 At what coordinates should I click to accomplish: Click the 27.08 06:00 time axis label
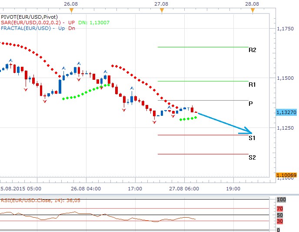coord(184,189)
